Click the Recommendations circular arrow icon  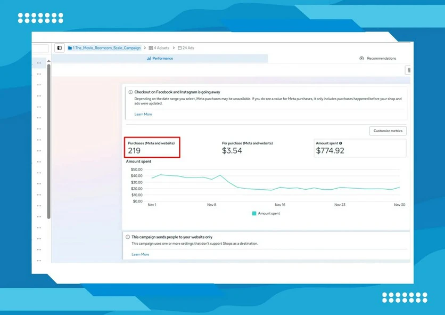click(x=361, y=58)
